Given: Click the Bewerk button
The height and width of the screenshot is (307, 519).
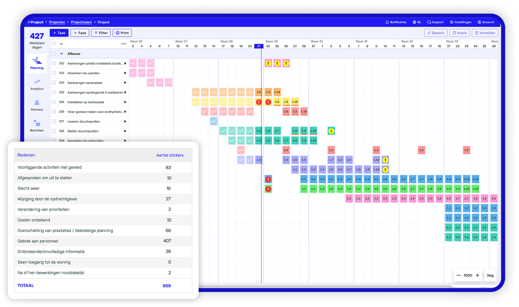Looking at the screenshot, I should coord(436,33).
